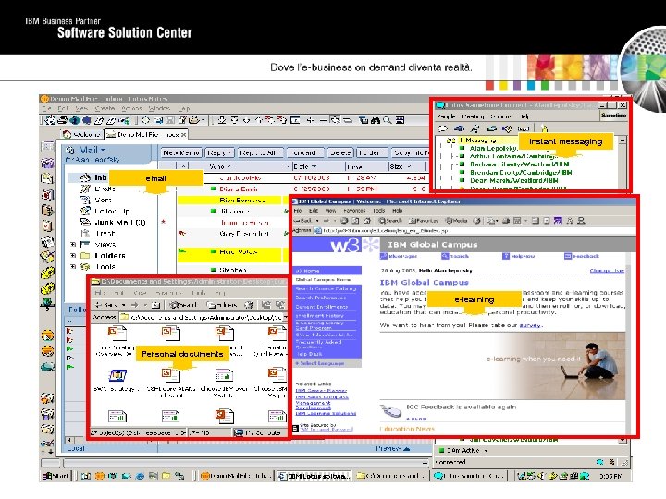The width and height of the screenshot is (666, 499).
Task: Expand the Tools tree node
Action: 73,266
